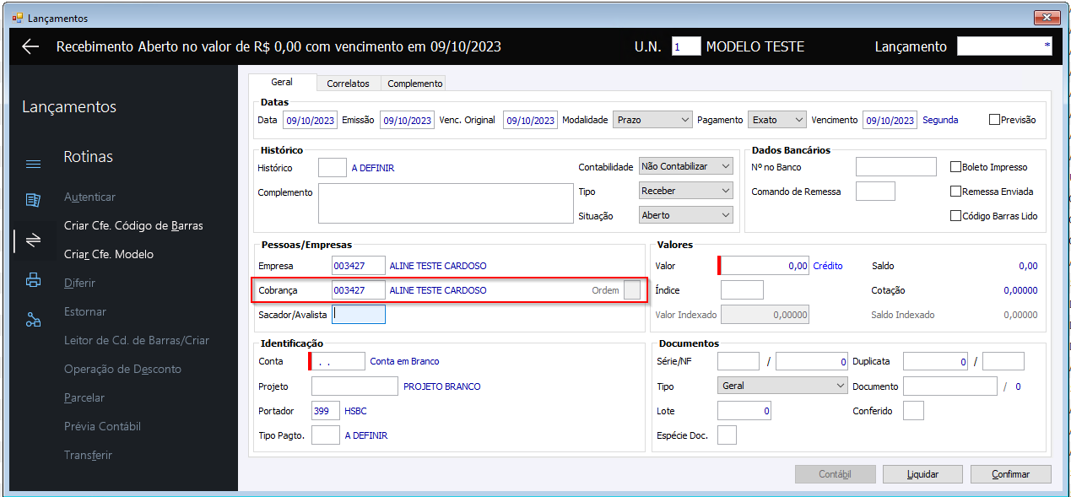Focus the Sacador/Avalista input field
Viewport: 1071px width, 497px height.
tap(359, 315)
